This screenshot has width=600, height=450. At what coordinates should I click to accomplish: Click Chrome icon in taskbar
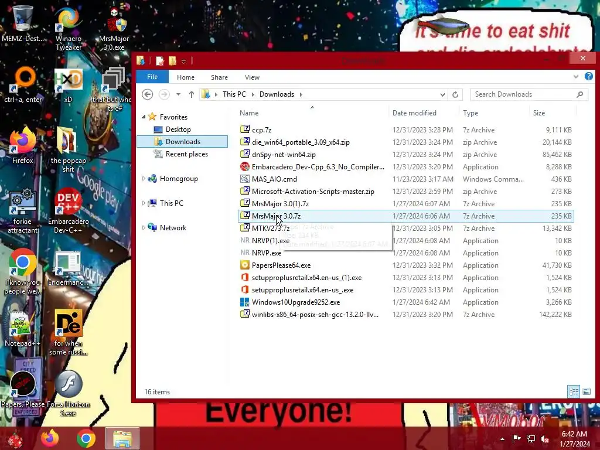(86, 438)
